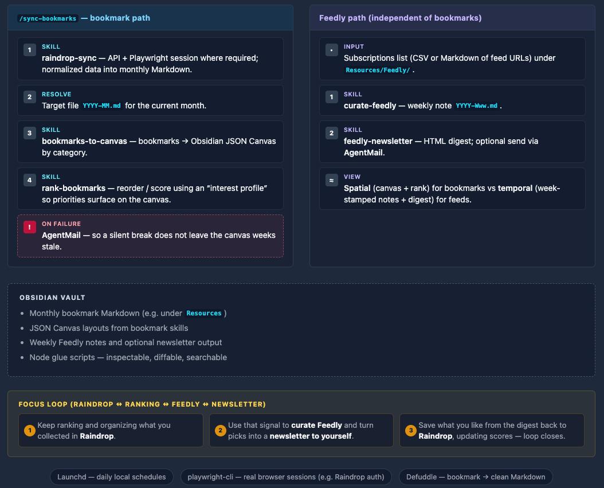Click the Defuddle bookmark to clean Markdown pill
604x488 pixels.
[x=476, y=477]
